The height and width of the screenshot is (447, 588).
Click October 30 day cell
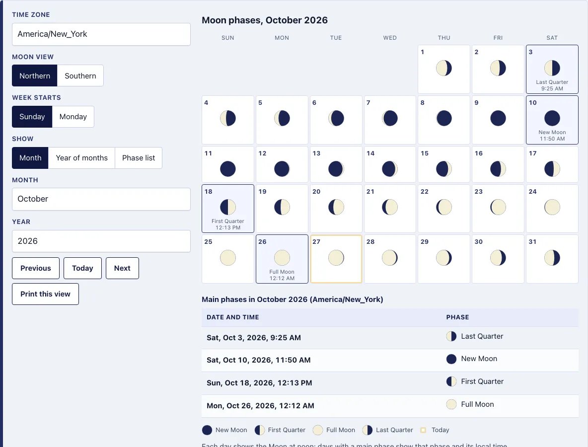tap(498, 259)
